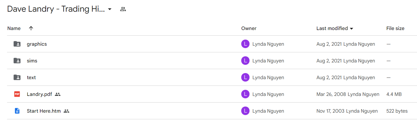Click the shared people icon beside folder title
The width and height of the screenshot is (417, 127).
click(123, 9)
